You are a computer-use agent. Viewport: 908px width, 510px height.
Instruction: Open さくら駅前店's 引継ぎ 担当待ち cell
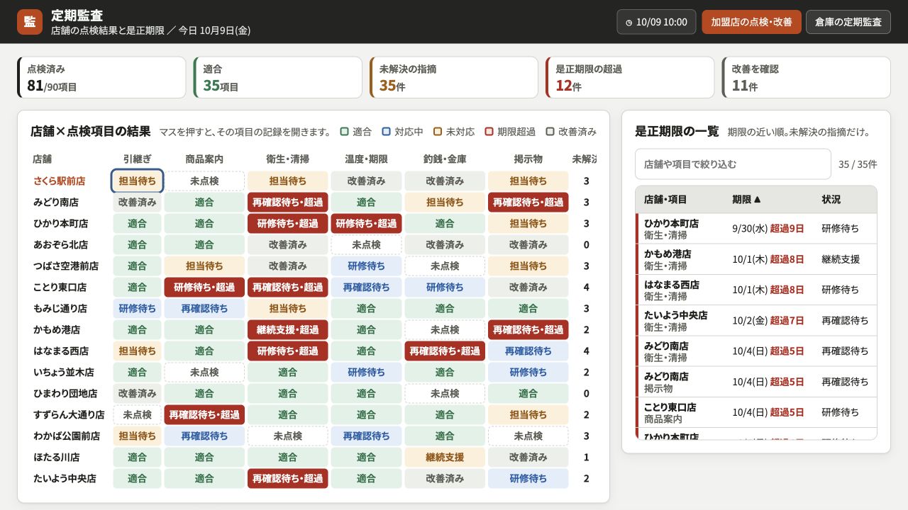click(138, 181)
